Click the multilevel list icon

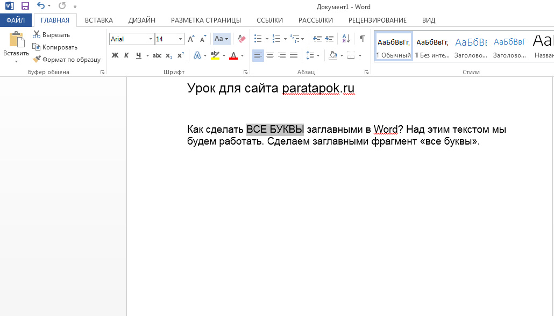tap(295, 39)
